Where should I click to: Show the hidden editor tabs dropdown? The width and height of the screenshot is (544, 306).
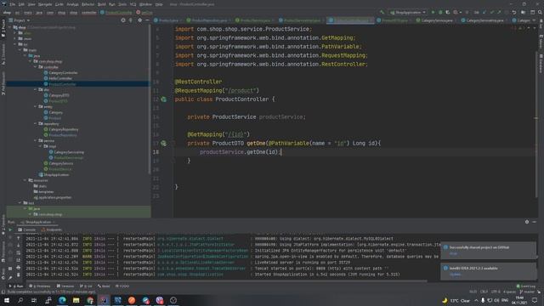(x=535, y=20)
